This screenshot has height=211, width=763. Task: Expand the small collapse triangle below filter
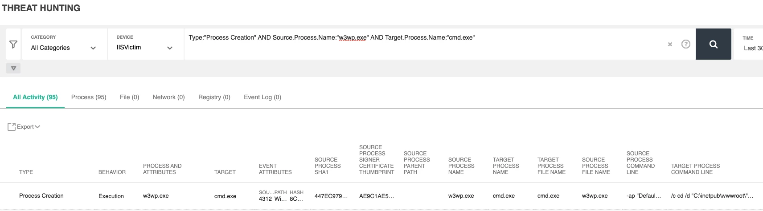pyautogui.click(x=13, y=68)
